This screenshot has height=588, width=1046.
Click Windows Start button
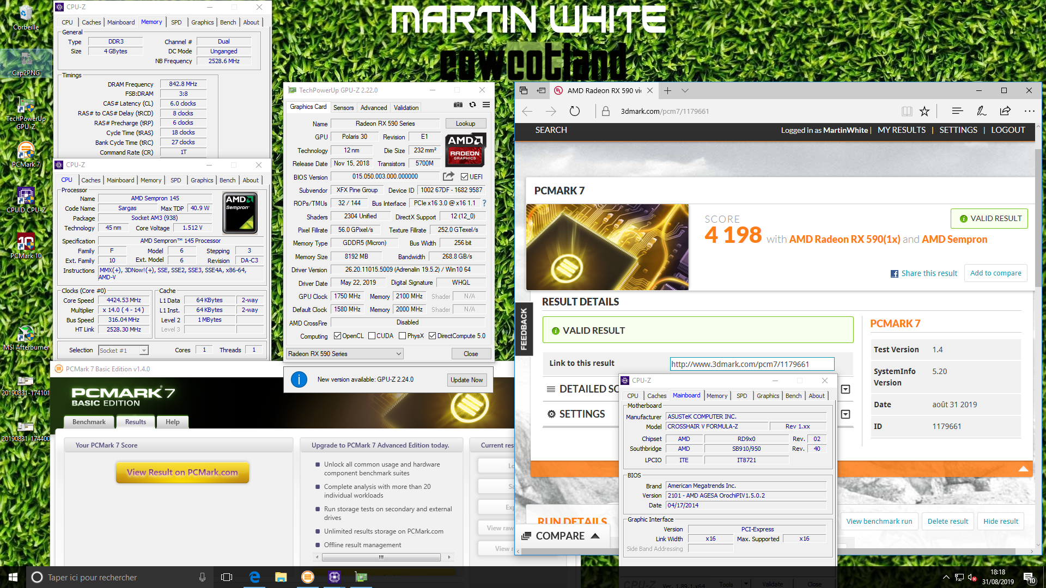coord(13,577)
